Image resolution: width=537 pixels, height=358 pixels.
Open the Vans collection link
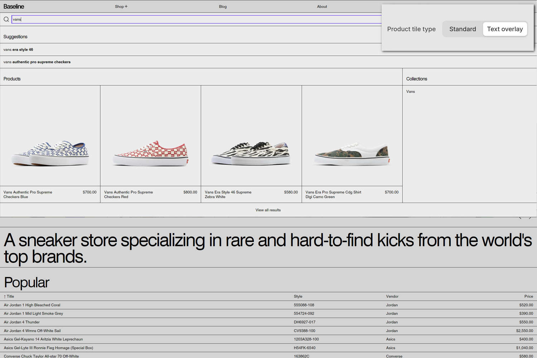pyautogui.click(x=410, y=91)
